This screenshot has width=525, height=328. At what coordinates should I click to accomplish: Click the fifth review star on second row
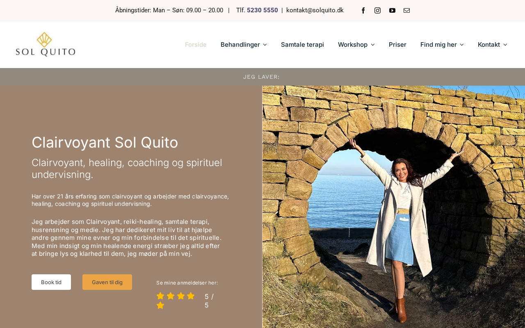click(160, 305)
